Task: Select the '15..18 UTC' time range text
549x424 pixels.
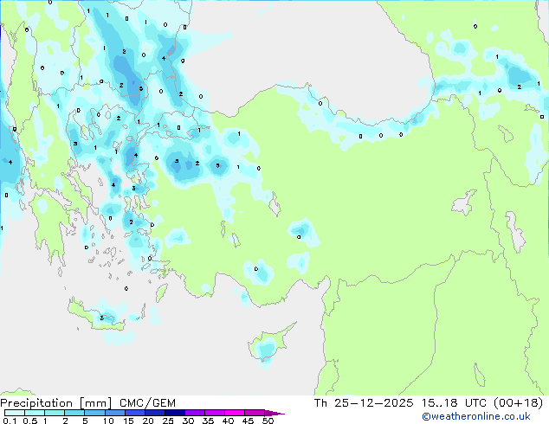Action: [455, 403]
